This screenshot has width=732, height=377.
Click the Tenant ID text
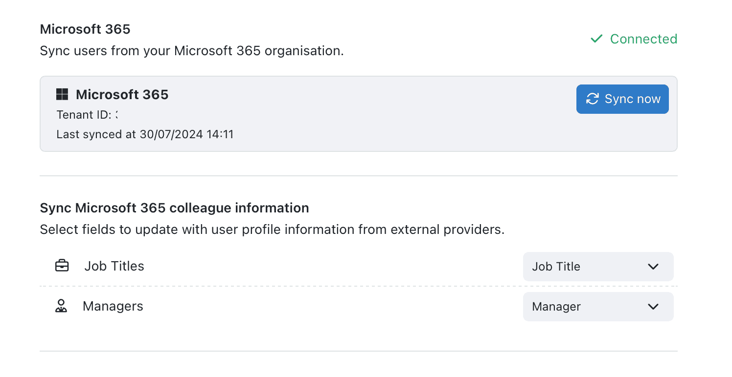pyautogui.click(x=87, y=115)
